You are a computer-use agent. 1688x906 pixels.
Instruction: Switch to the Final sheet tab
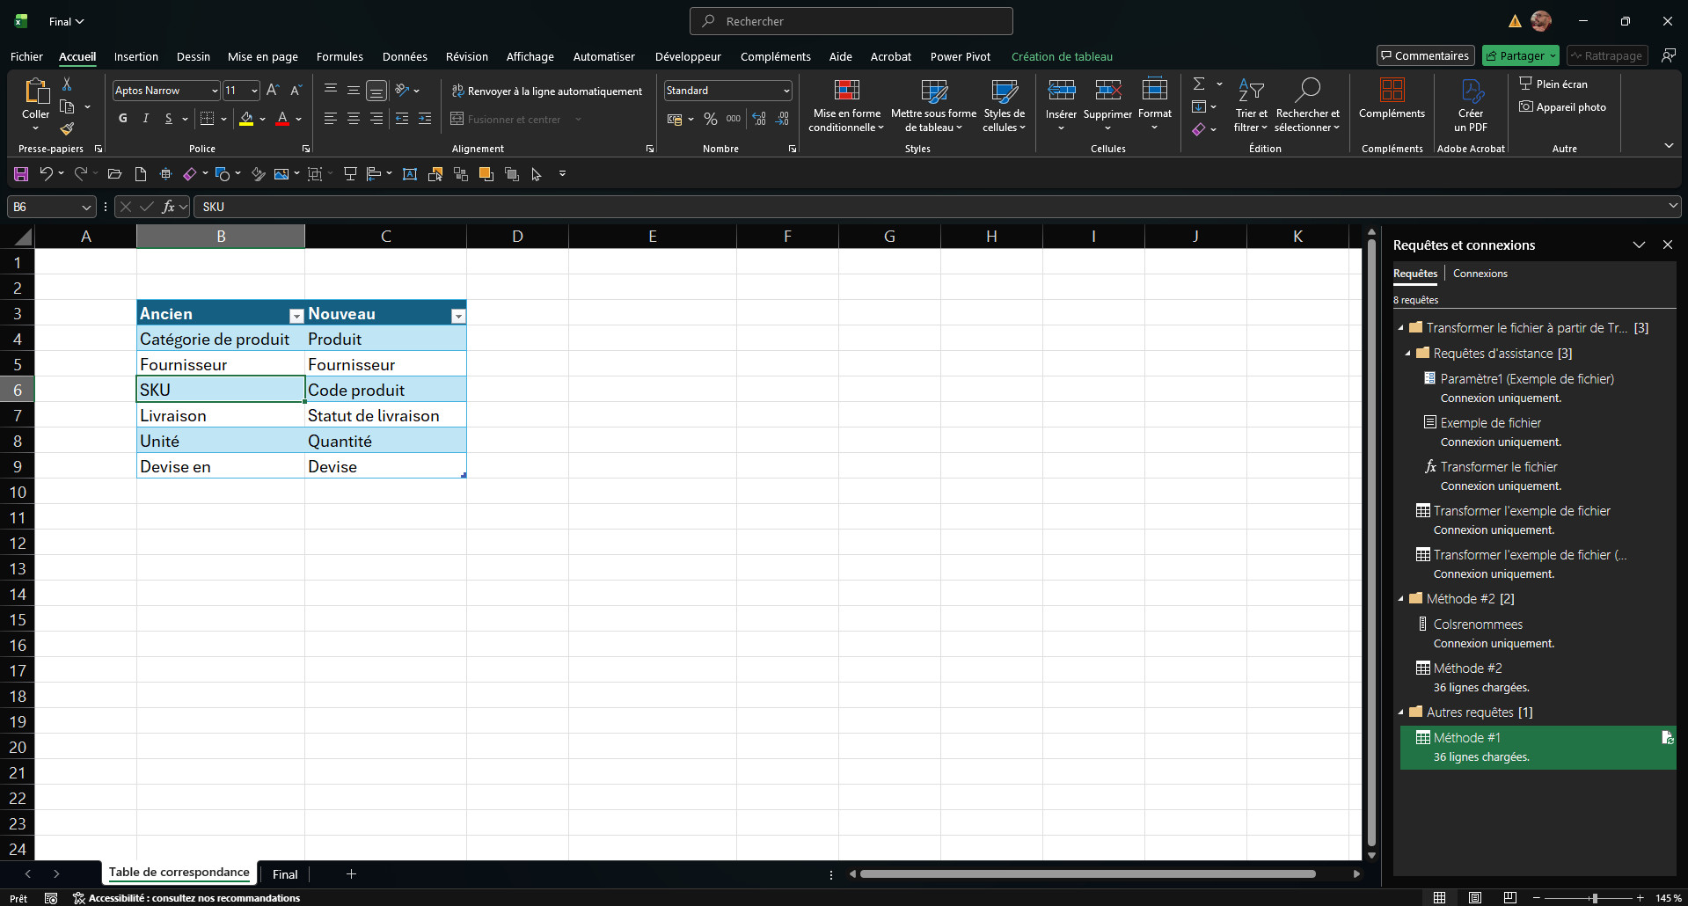click(x=285, y=874)
